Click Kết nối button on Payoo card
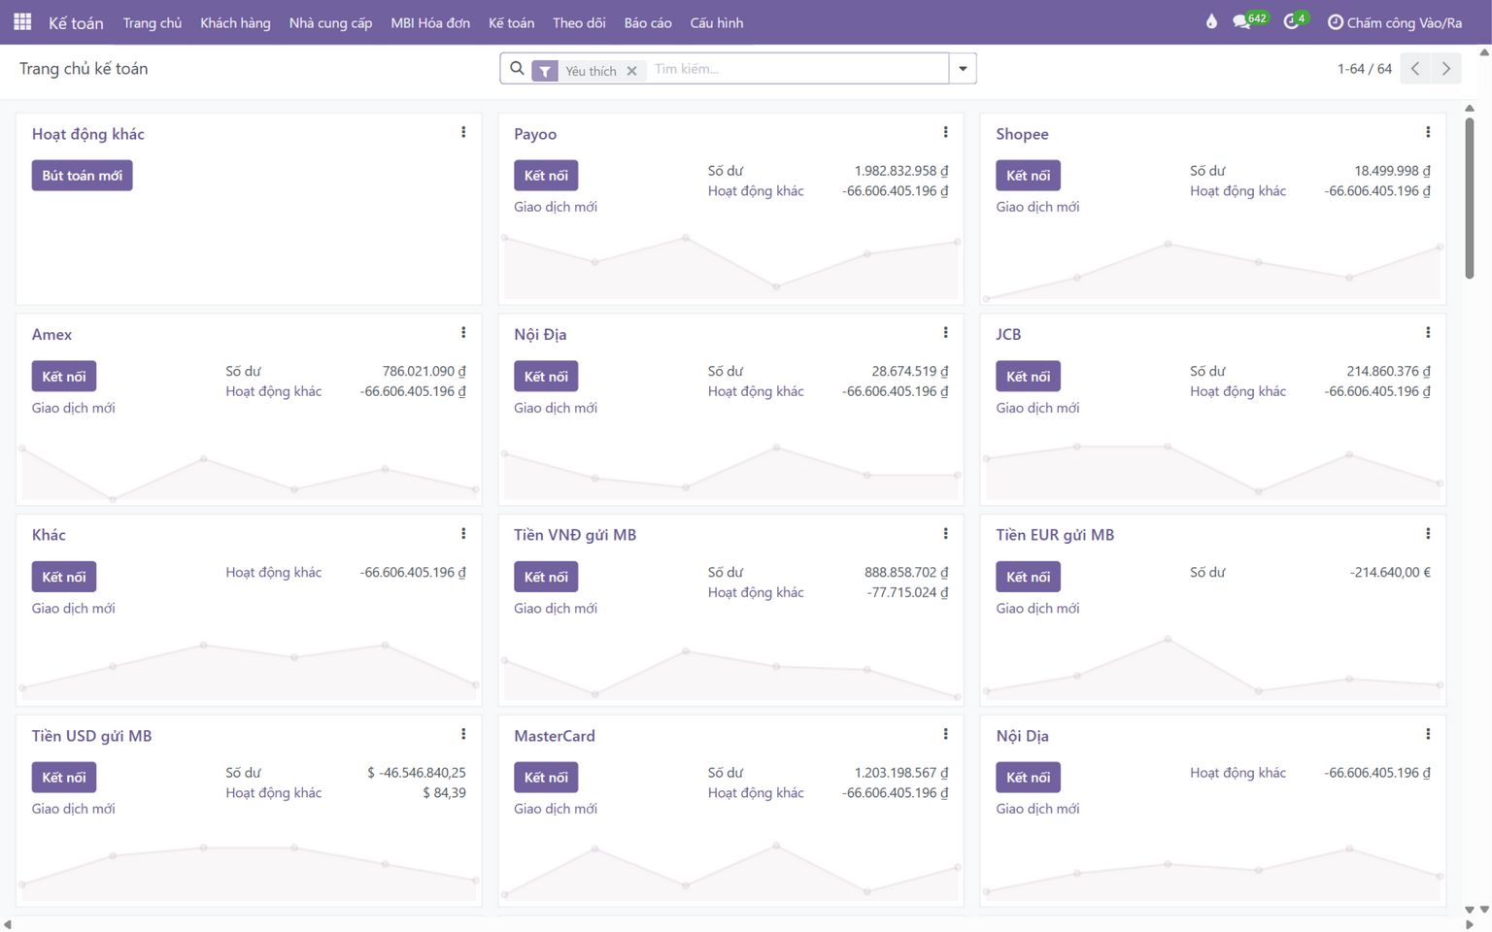The width and height of the screenshot is (1492, 932). point(546,176)
